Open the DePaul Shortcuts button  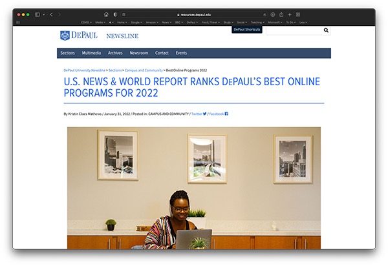[x=247, y=30]
